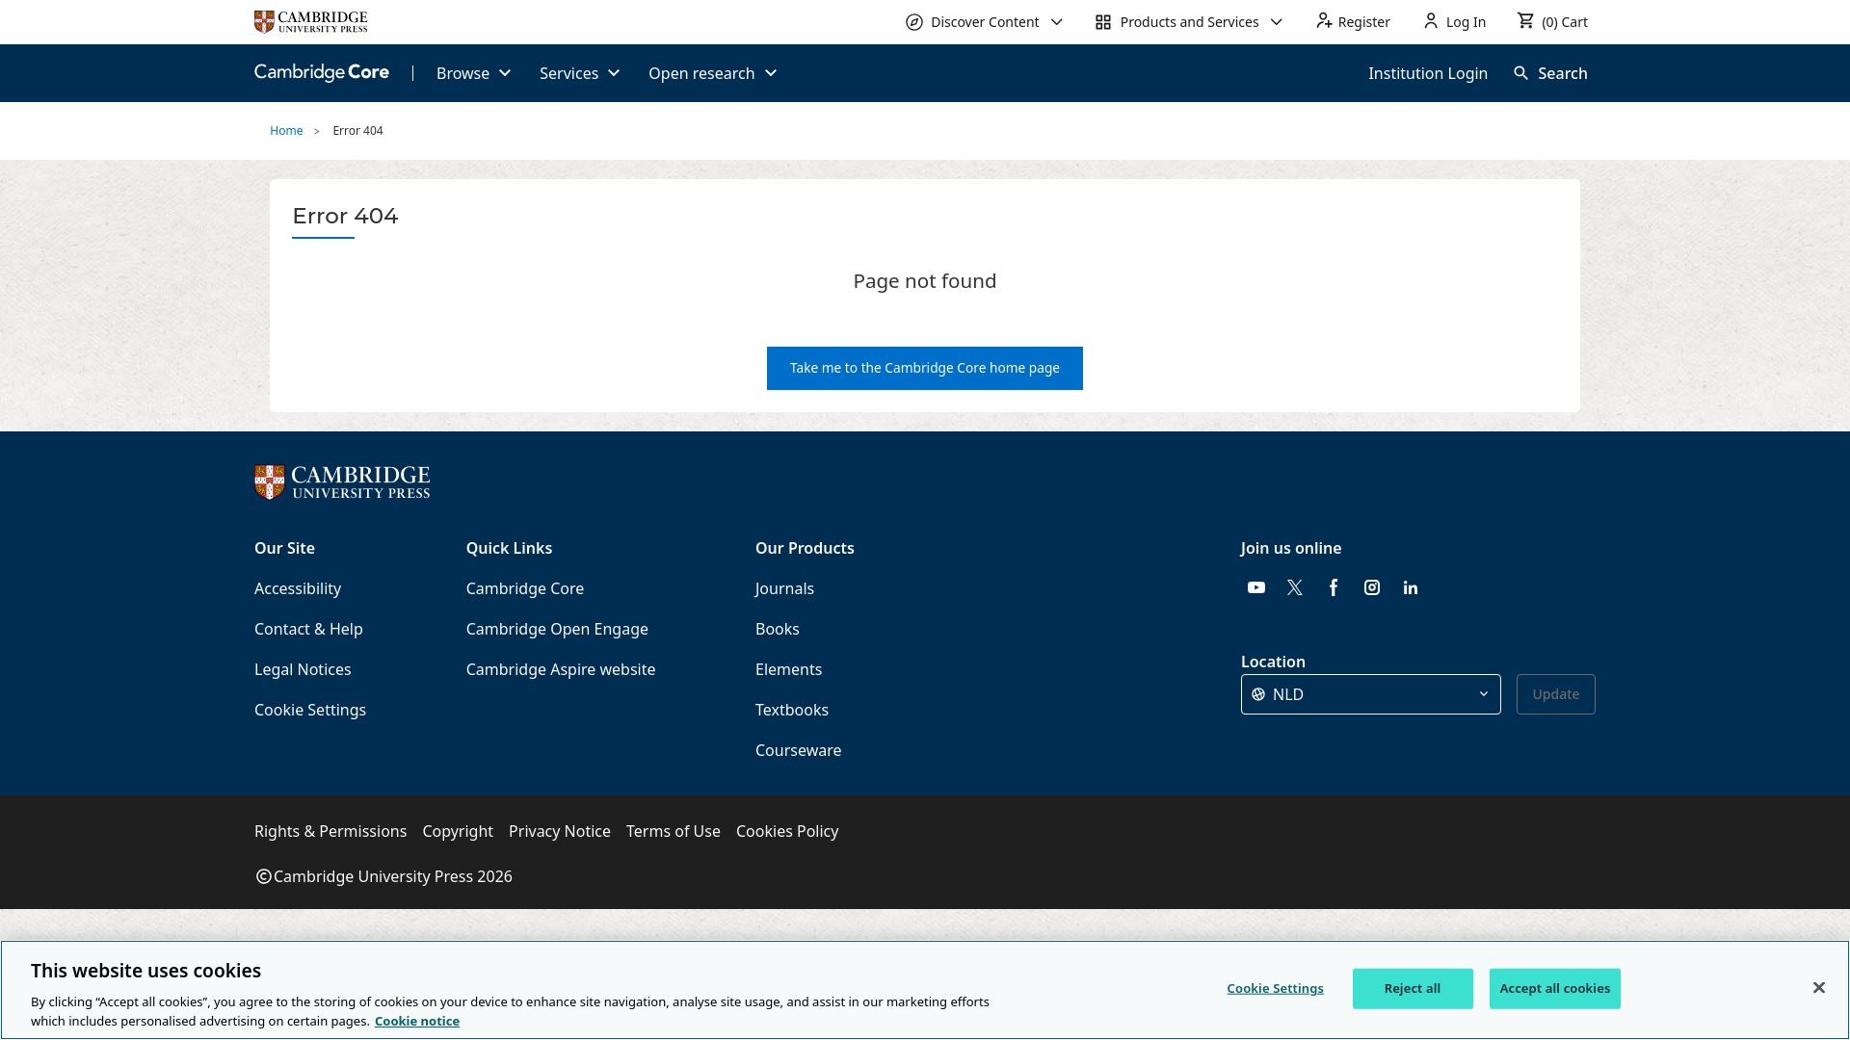Screen dimensions: 1850x1040
Task: Open Cambridge Open Engage link
Action: 557,629
